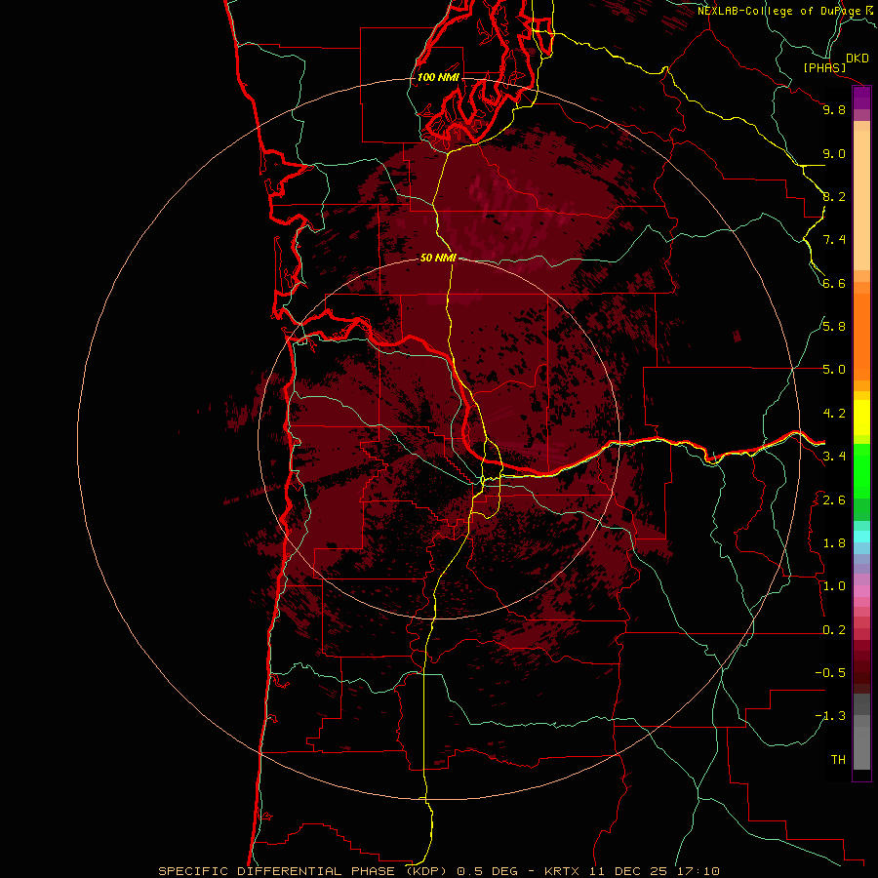Click the 100 NMI range ring label

[x=438, y=77]
